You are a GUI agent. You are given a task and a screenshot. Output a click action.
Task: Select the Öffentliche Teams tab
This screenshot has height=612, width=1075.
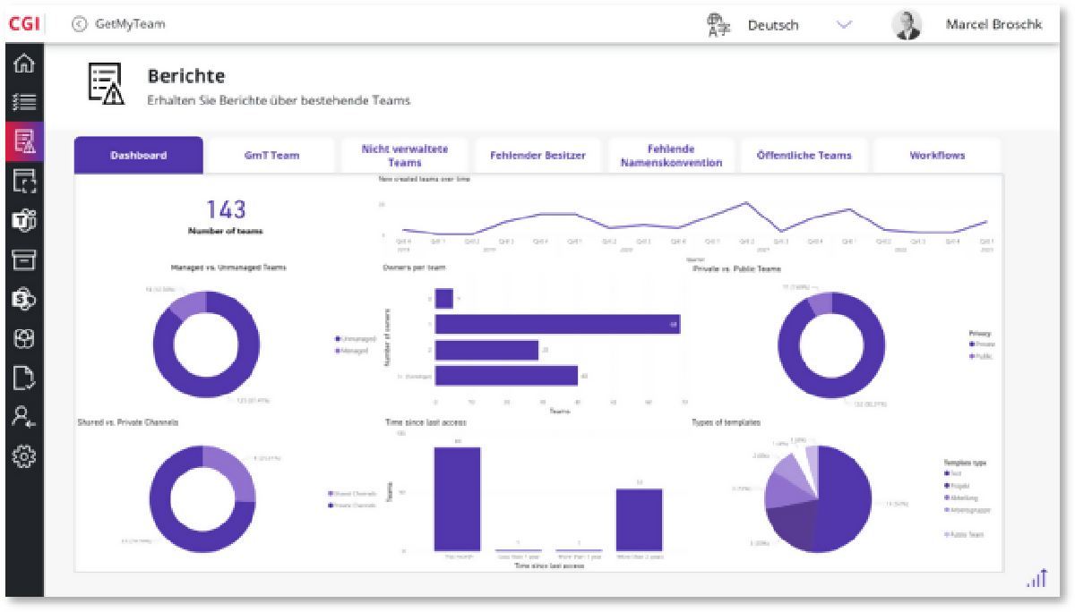804,156
